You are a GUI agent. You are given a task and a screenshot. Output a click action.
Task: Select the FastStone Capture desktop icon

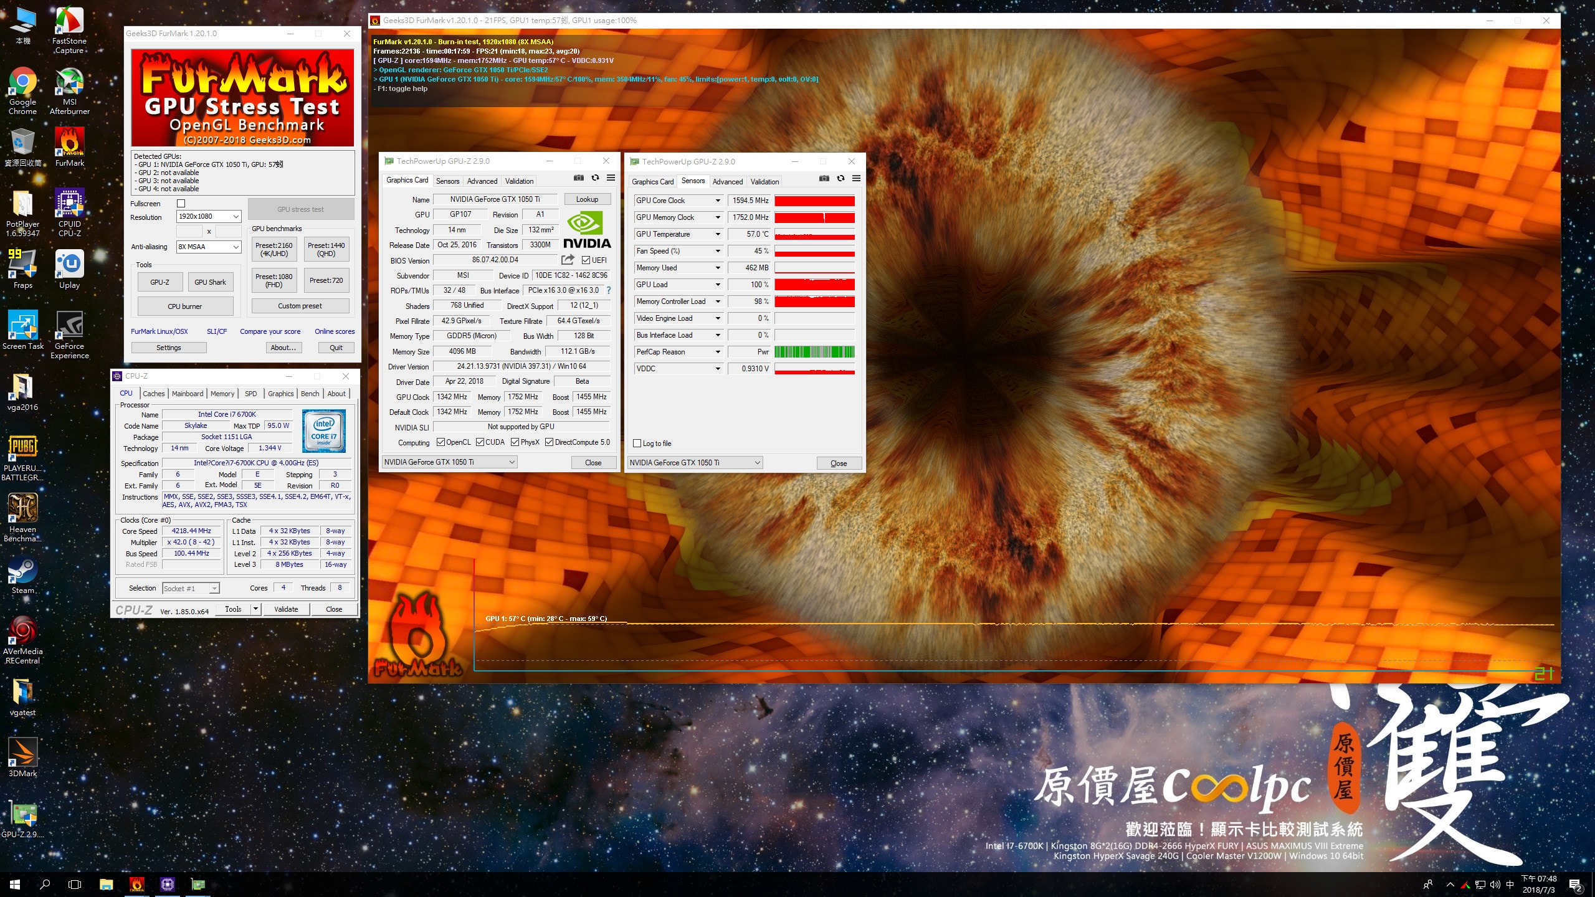point(69,30)
